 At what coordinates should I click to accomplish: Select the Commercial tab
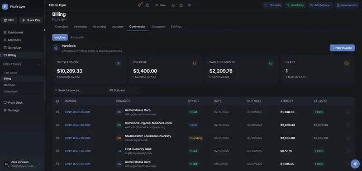[x=138, y=27]
